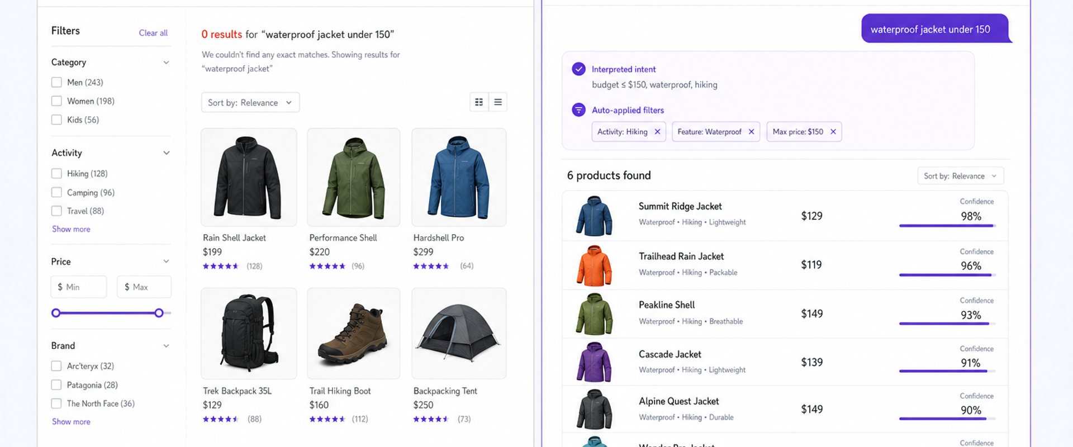1073x447 pixels.
Task: Remove the Activity: Hiking filter chip
Action: pos(657,132)
